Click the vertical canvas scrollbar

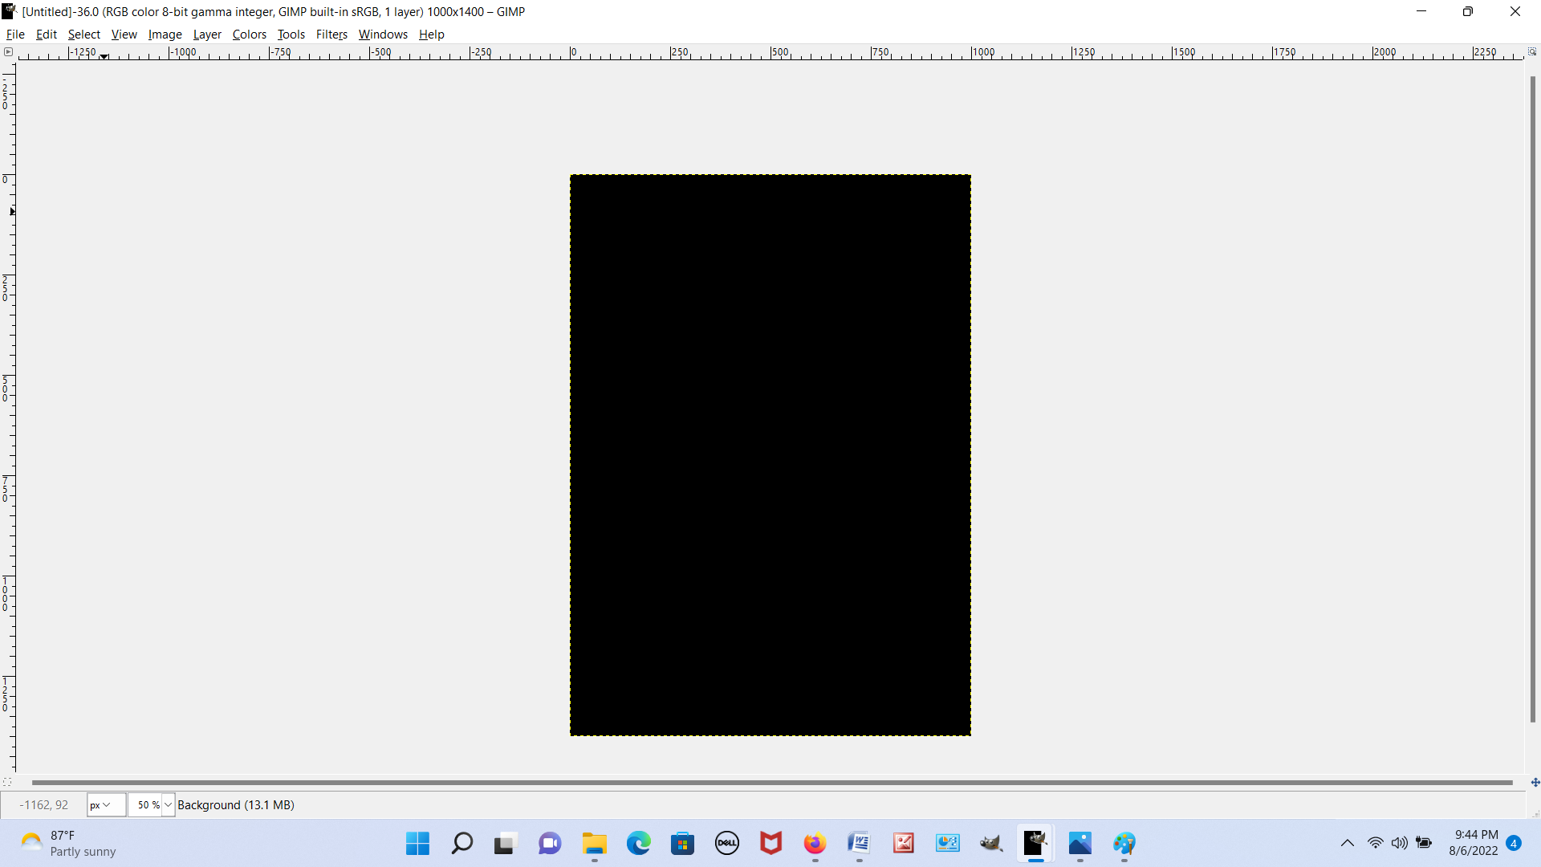tap(1532, 400)
